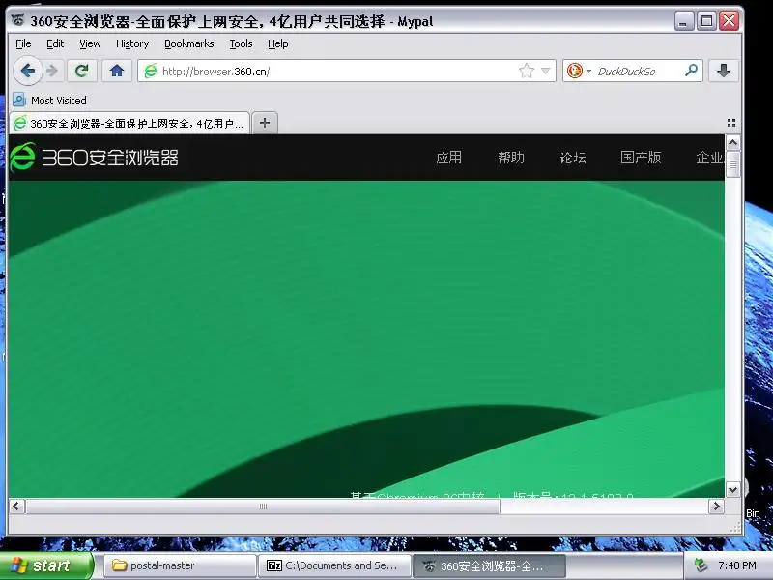Click the Mypal icon in the title bar
The image size is (773, 580).
pos(18,20)
